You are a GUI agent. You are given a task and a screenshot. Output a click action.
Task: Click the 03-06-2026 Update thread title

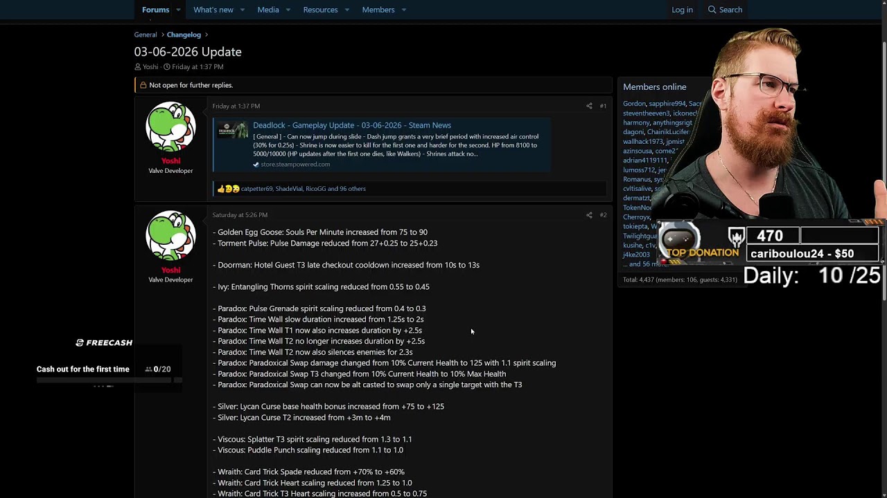tap(188, 52)
